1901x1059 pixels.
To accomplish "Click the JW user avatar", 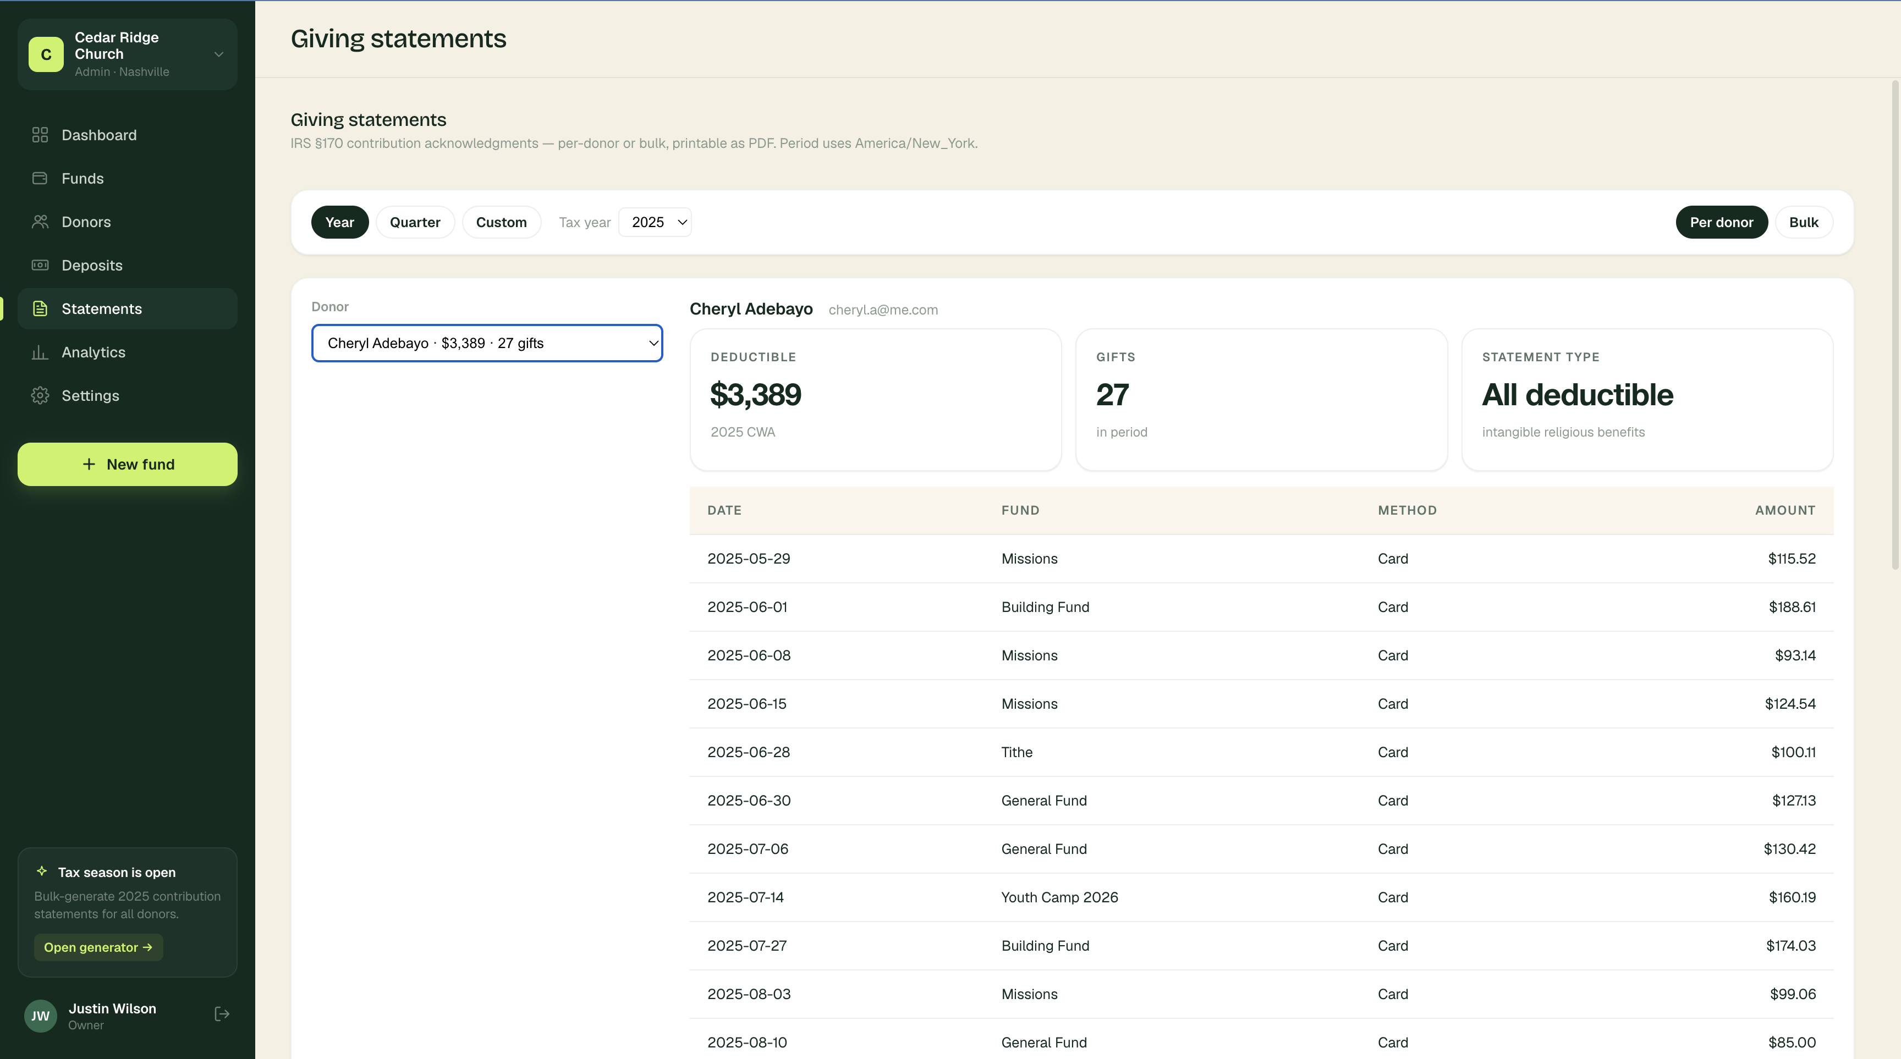I will tap(41, 1016).
